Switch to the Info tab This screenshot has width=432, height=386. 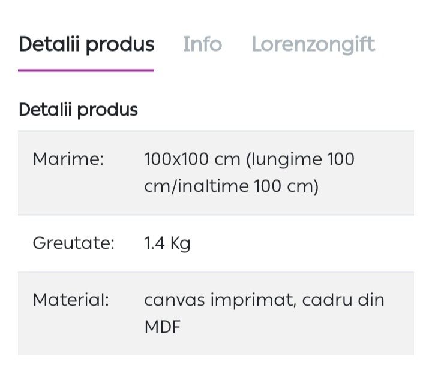pyautogui.click(x=203, y=44)
